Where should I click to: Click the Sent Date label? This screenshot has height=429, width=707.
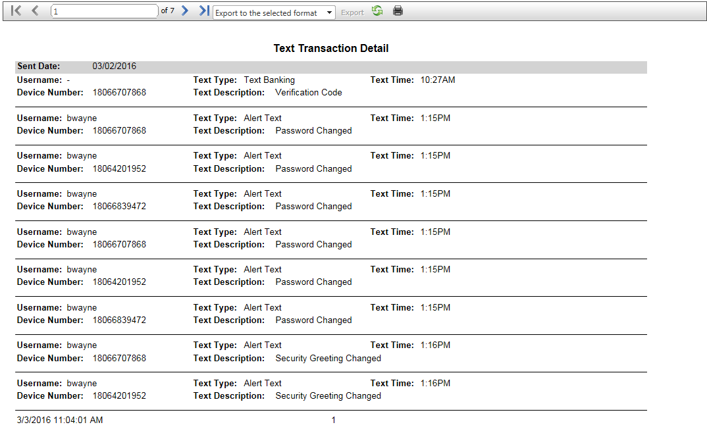[39, 66]
